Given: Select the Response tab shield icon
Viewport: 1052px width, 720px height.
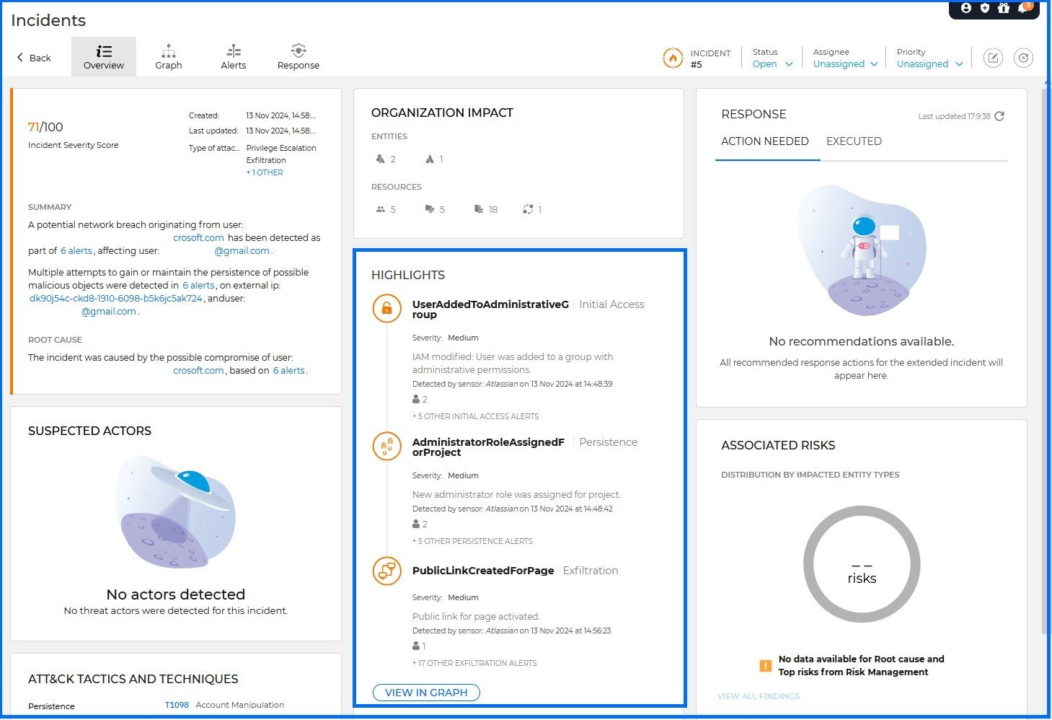Looking at the screenshot, I should [x=299, y=51].
